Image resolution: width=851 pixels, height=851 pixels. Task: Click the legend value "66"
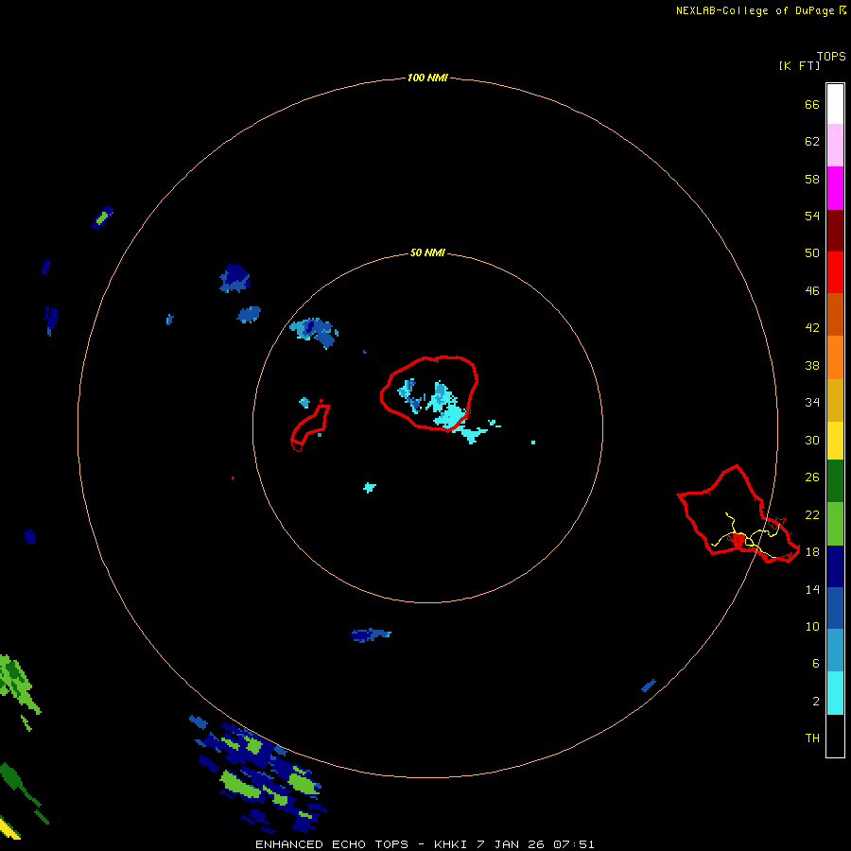click(x=812, y=105)
